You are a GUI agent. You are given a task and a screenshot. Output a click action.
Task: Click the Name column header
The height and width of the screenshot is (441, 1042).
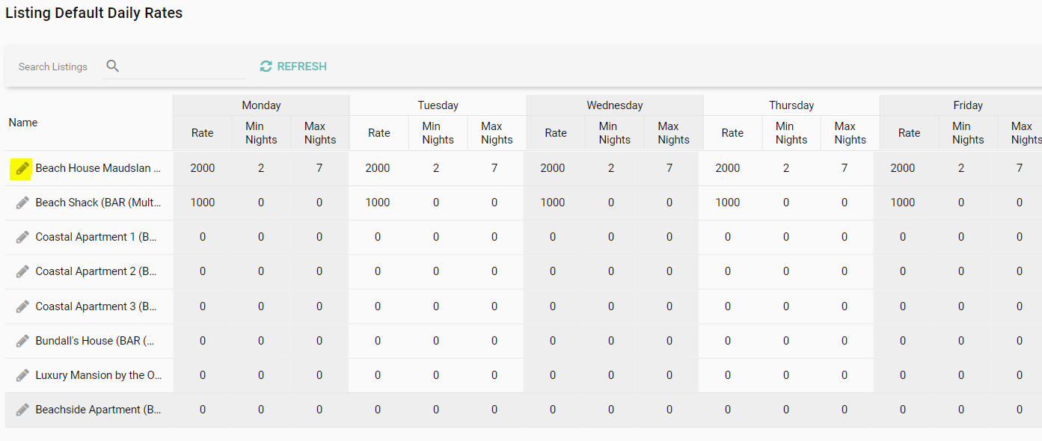point(23,123)
